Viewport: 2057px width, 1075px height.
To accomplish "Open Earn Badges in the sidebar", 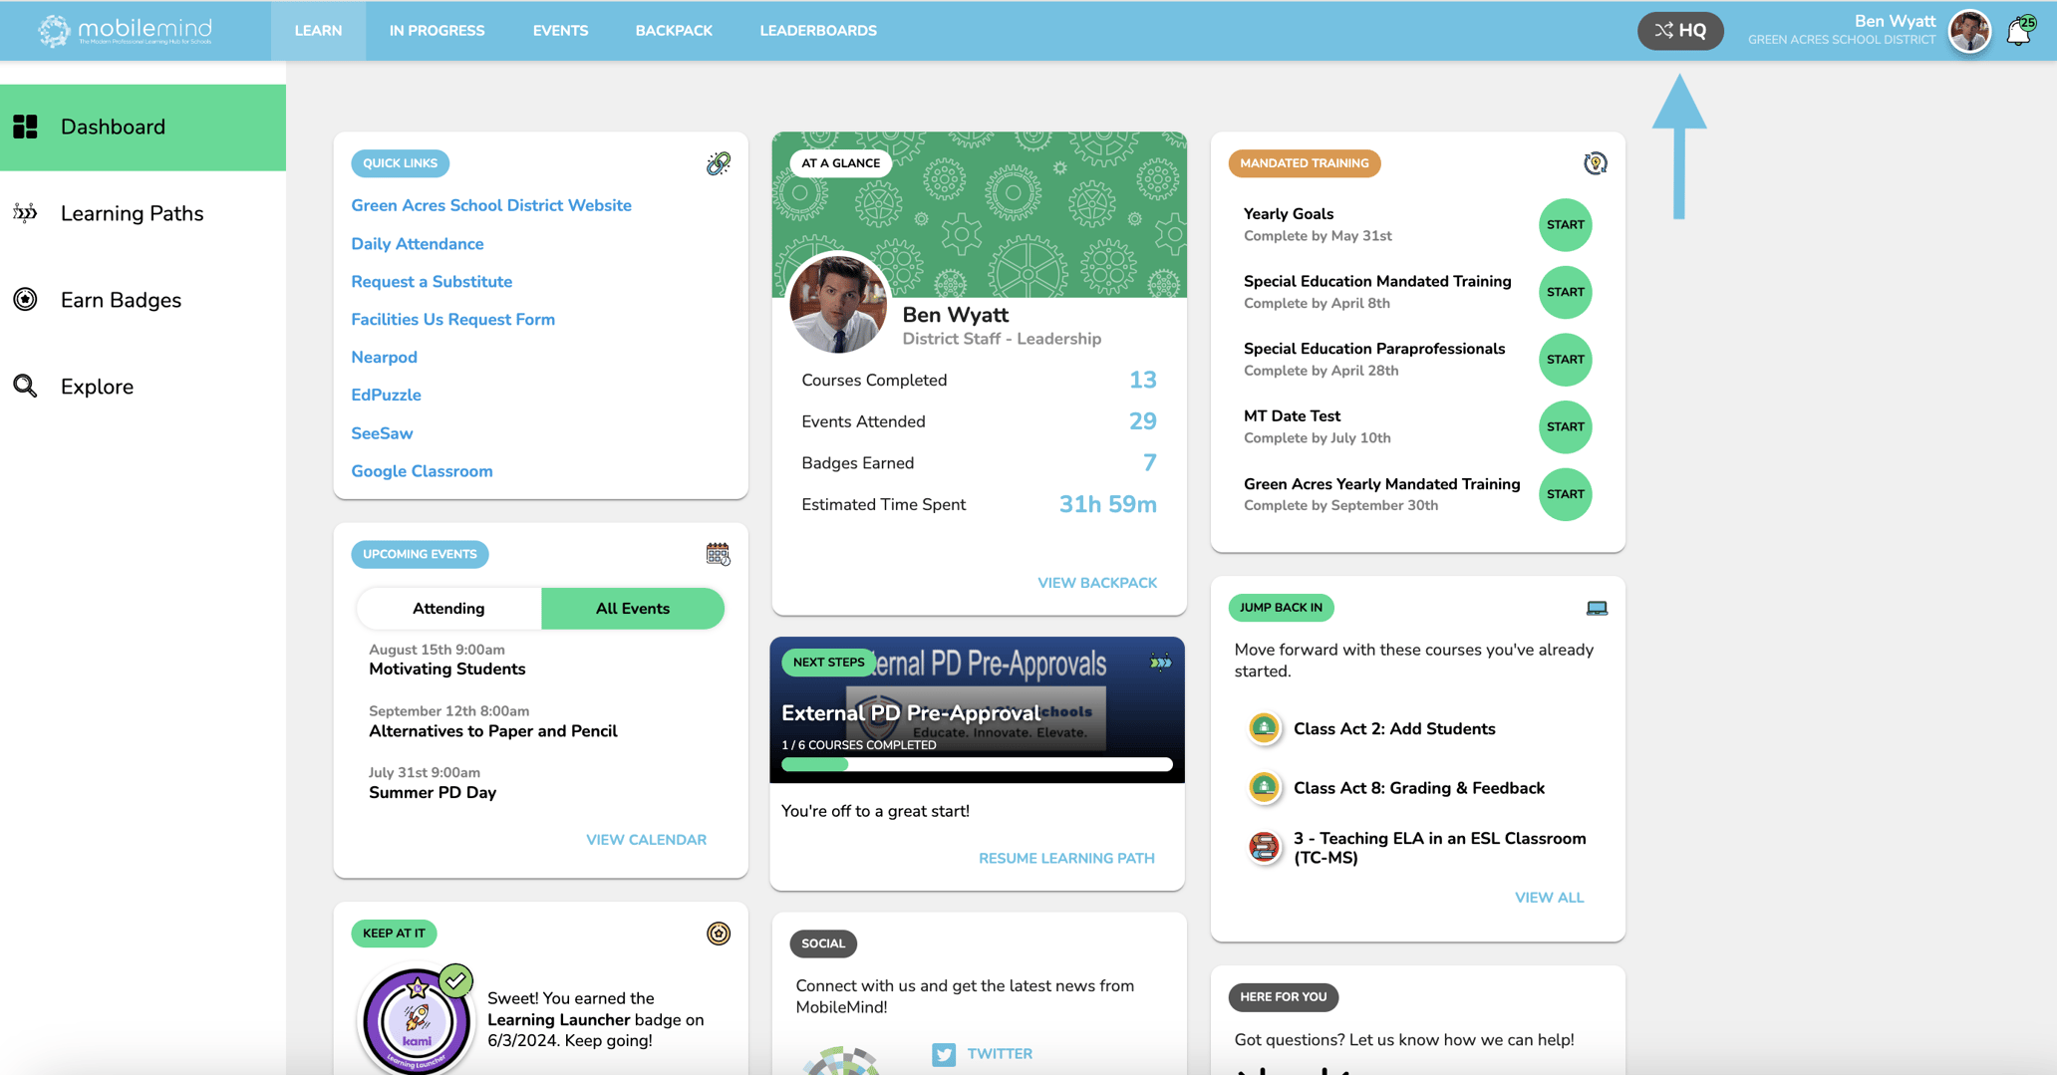I will coord(143,300).
